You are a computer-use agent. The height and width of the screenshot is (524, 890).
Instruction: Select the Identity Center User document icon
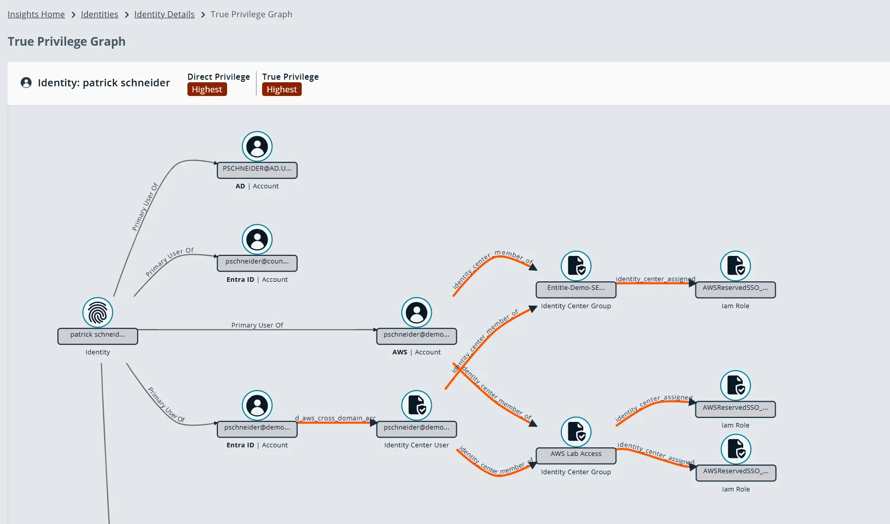[x=417, y=406]
